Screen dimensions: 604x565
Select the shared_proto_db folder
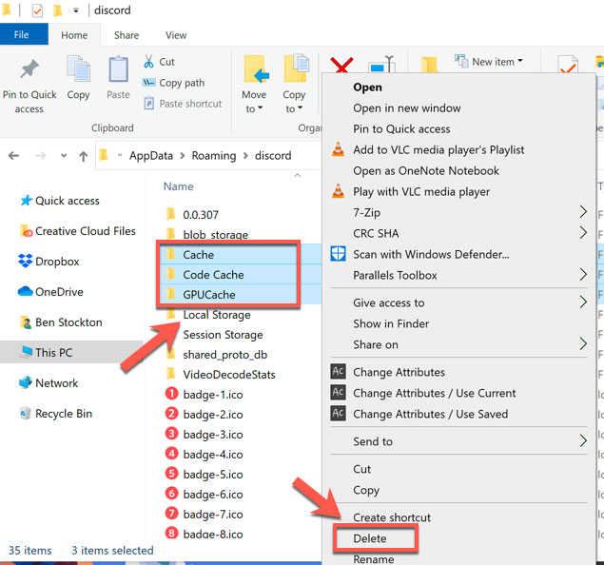click(x=225, y=355)
